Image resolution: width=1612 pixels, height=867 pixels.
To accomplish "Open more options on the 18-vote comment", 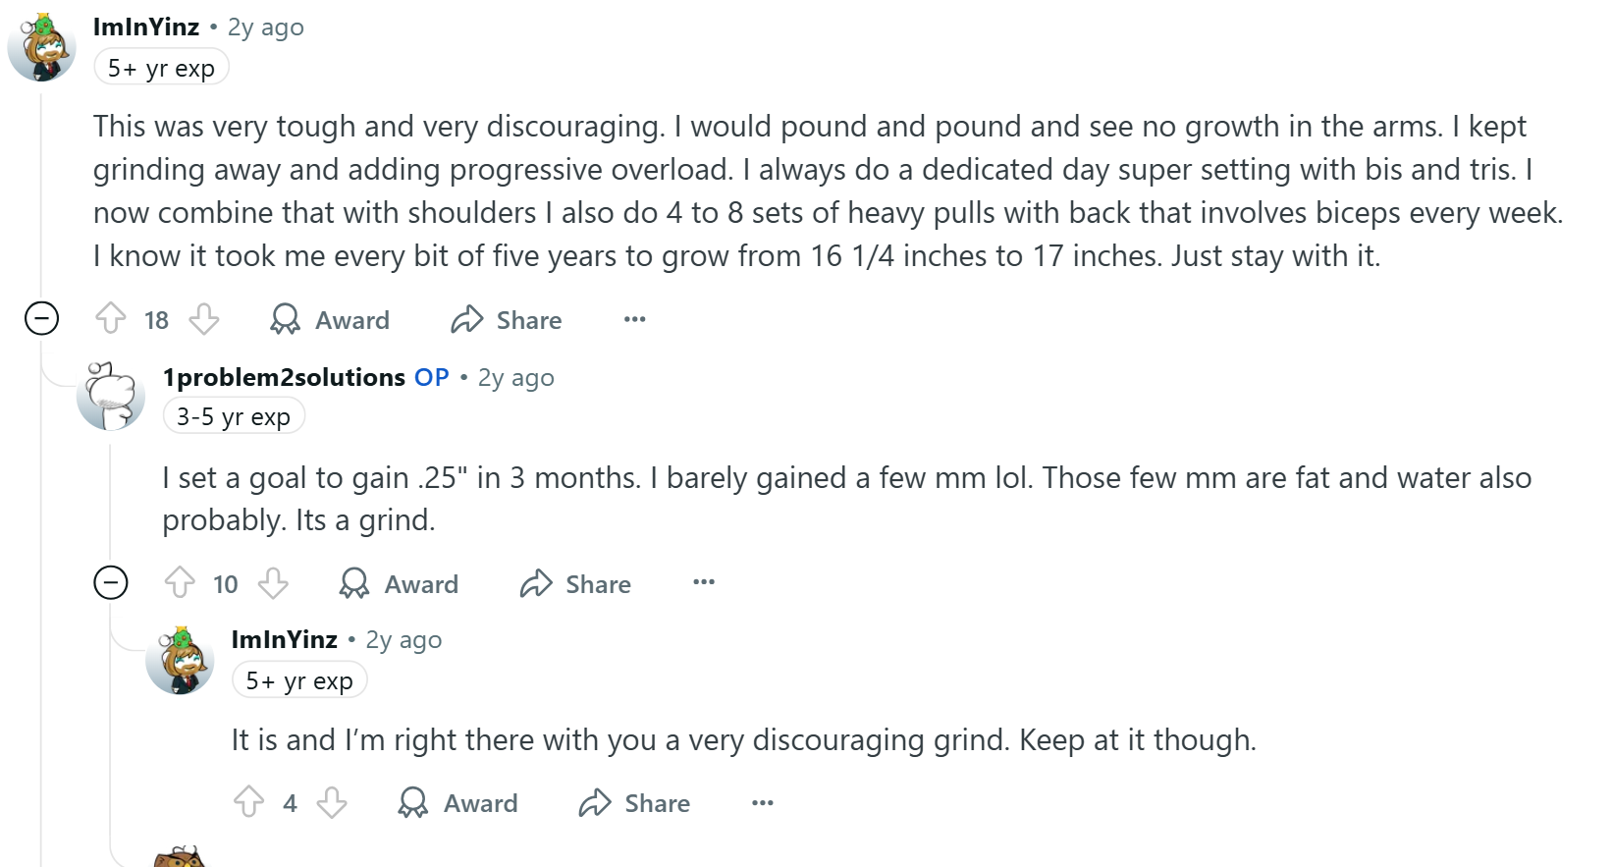I will point(635,319).
